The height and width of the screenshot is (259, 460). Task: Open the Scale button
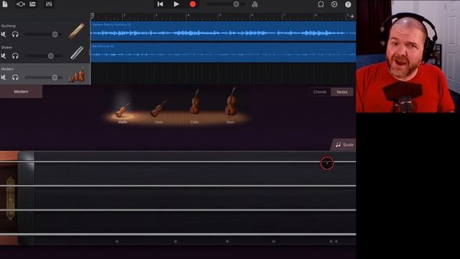(x=344, y=145)
